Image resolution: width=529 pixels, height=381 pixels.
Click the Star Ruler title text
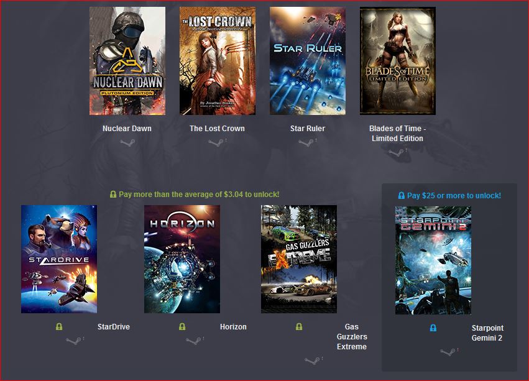click(308, 129)
